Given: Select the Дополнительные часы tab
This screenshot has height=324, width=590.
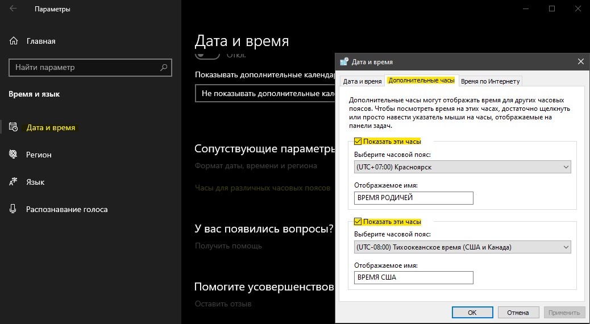Looking at the screenshot, I should 421,81.
